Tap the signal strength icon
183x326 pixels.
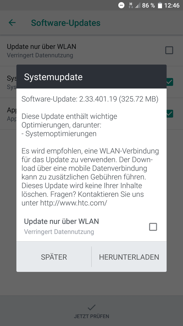138,5
